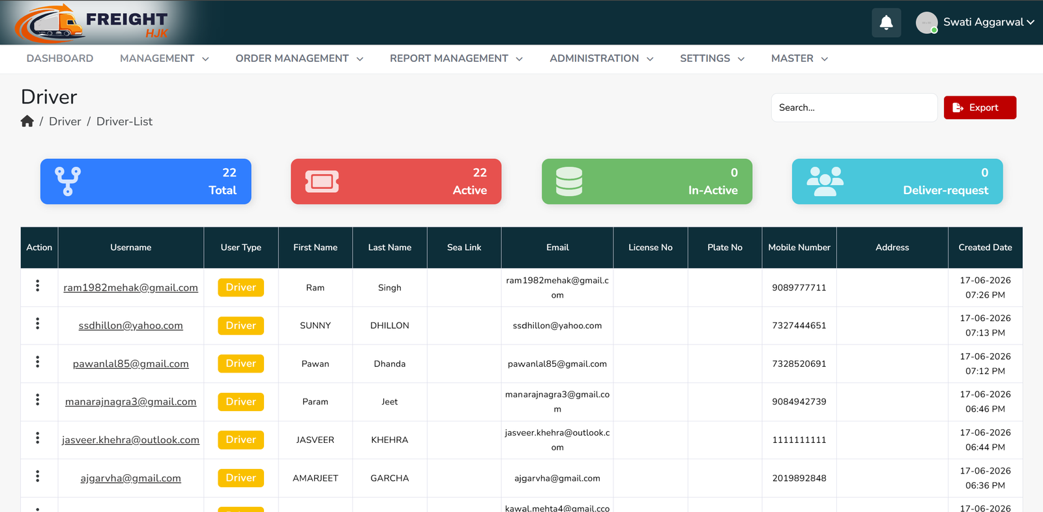Click created date 17-06-2026 07:12 PM
1043x512 pixels.
986,363
